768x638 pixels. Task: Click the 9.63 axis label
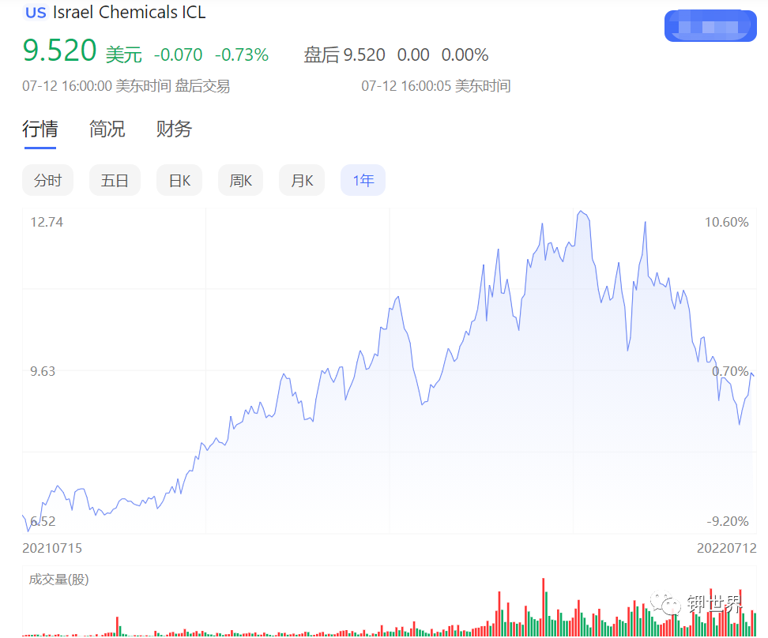(43, 371)
